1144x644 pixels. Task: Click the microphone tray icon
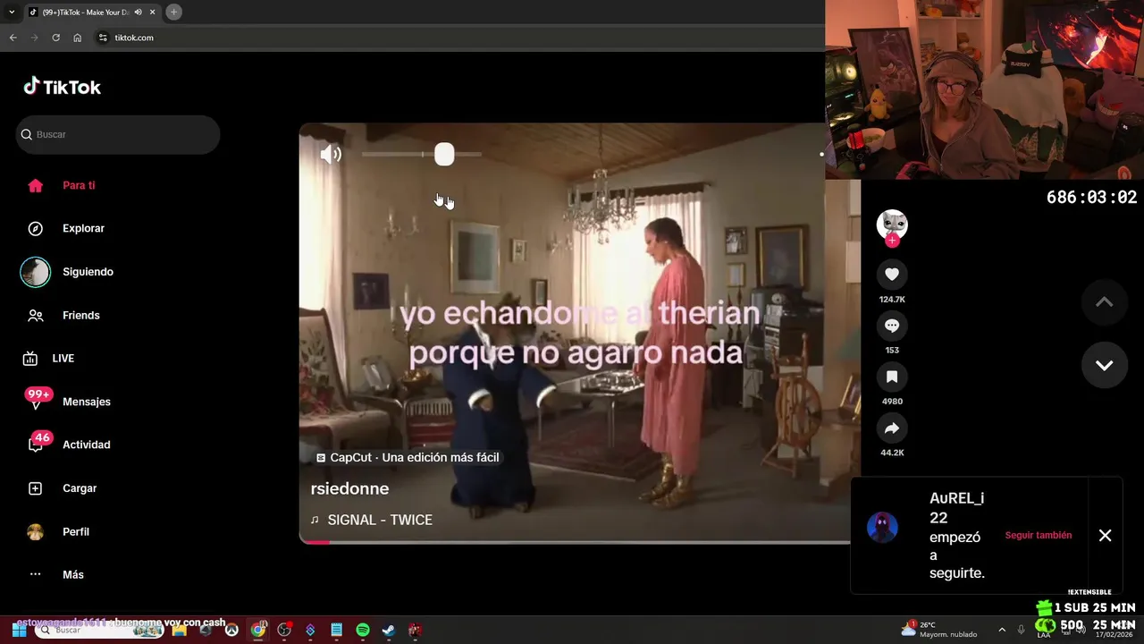click(x=1021, y=630)
